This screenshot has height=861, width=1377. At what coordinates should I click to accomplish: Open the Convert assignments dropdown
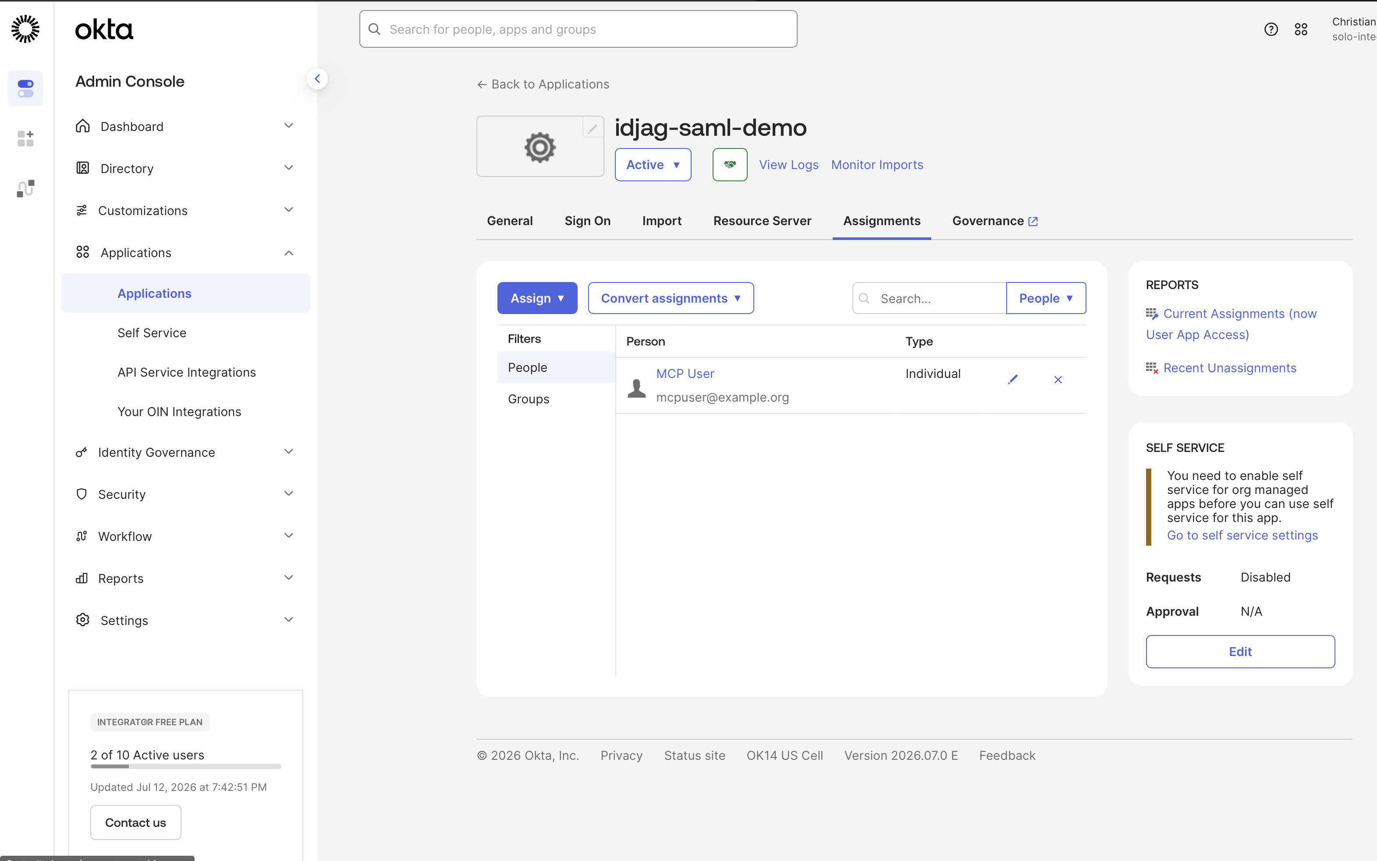(671, 298)
